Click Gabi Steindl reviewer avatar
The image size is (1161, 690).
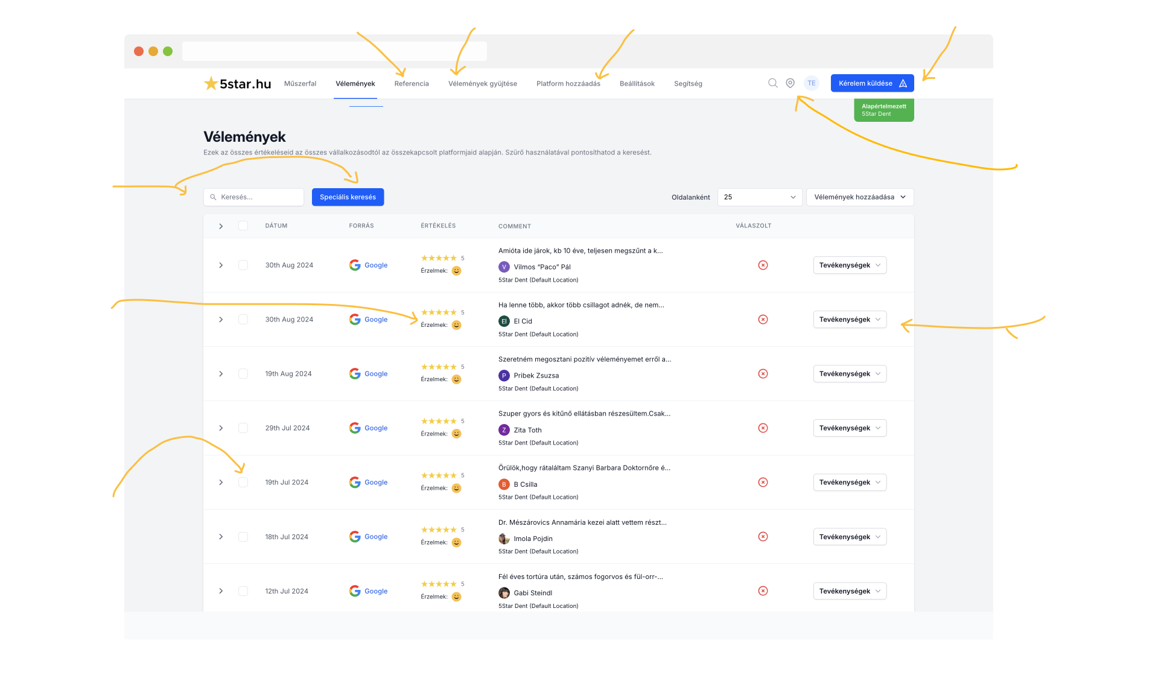pyautogui.click(x=504, y=593)
